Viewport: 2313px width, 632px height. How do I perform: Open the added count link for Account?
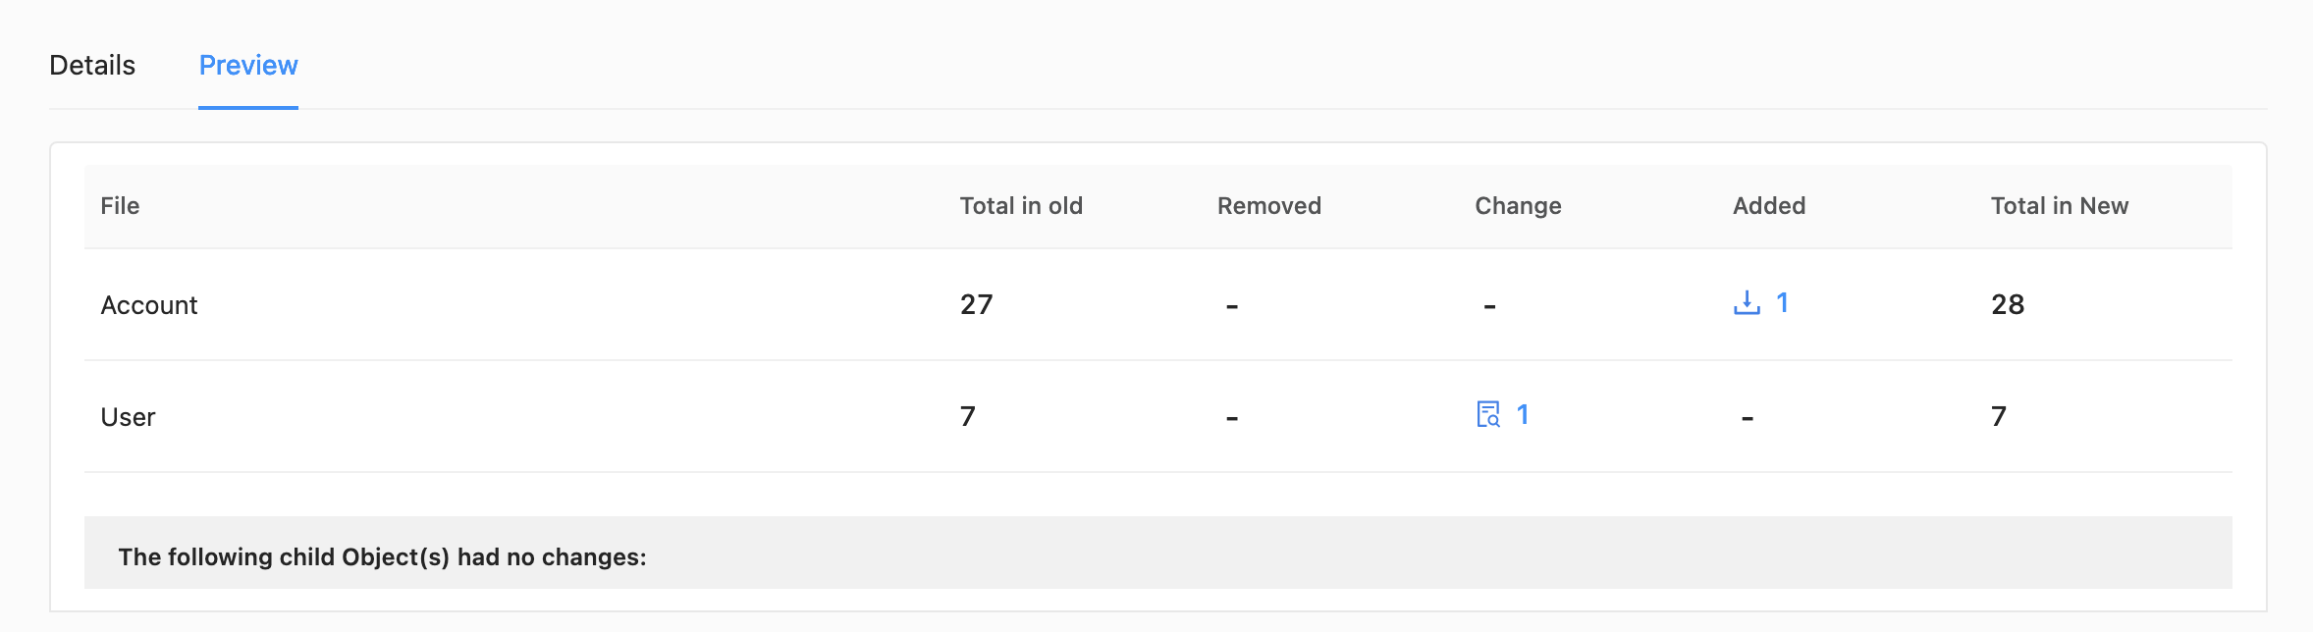(1782, 303)
